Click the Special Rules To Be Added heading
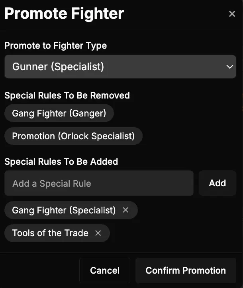243x288 pixels. 61,162
